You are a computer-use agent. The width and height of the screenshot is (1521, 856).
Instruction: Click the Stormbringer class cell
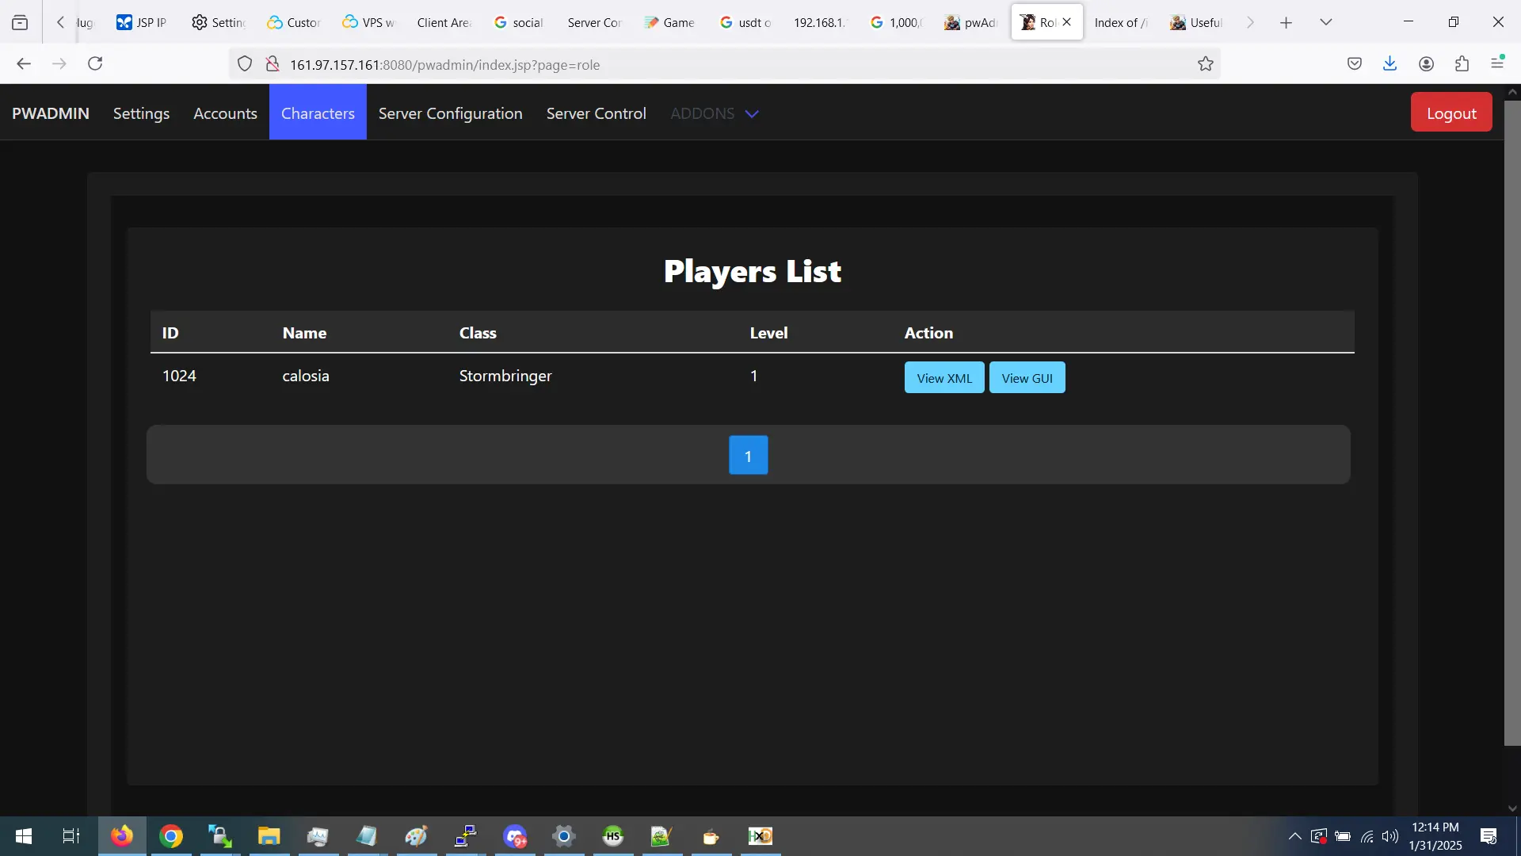[x=505, y=376]
